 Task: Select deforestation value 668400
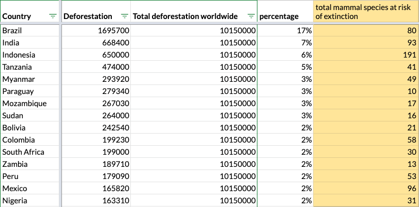tap(96, 42)
